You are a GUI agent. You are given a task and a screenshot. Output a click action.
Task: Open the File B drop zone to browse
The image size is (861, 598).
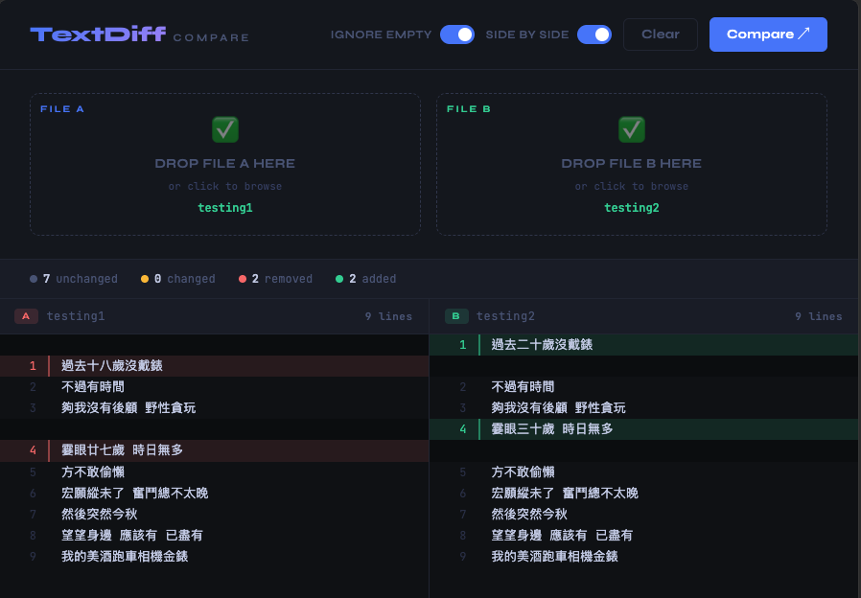(631, 165)
